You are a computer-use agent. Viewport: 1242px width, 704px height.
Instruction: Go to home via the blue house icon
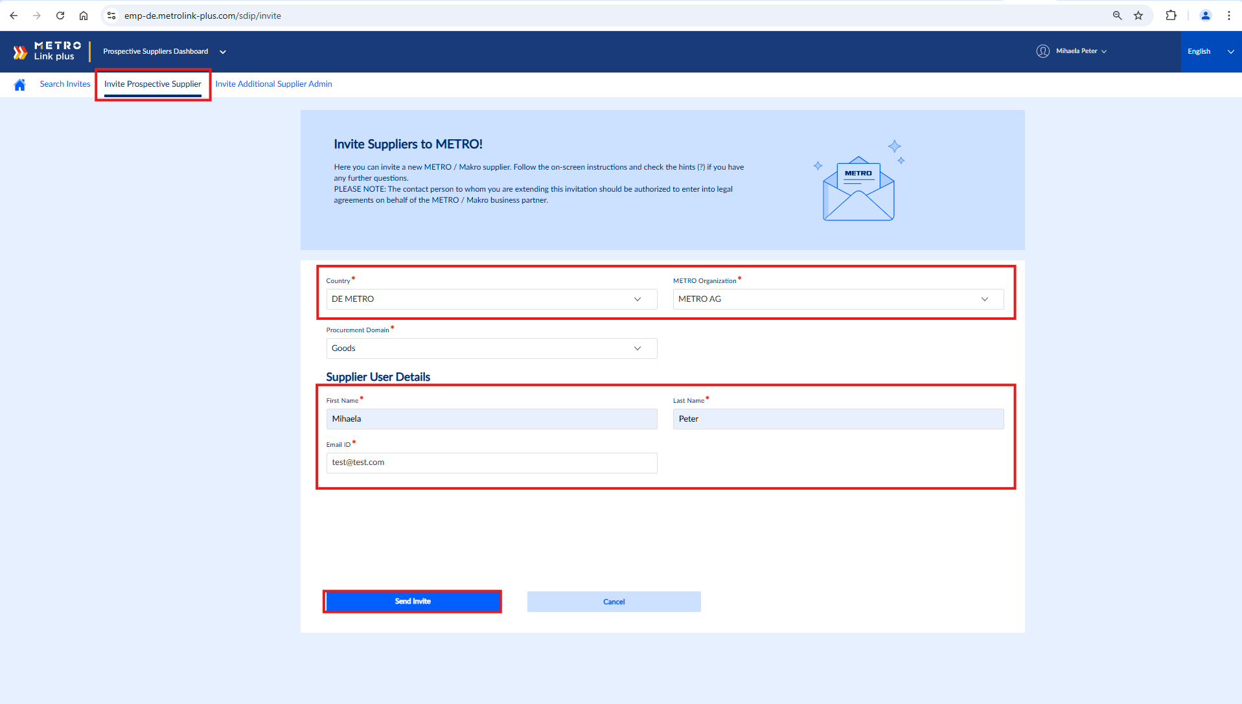pos(19,84)
